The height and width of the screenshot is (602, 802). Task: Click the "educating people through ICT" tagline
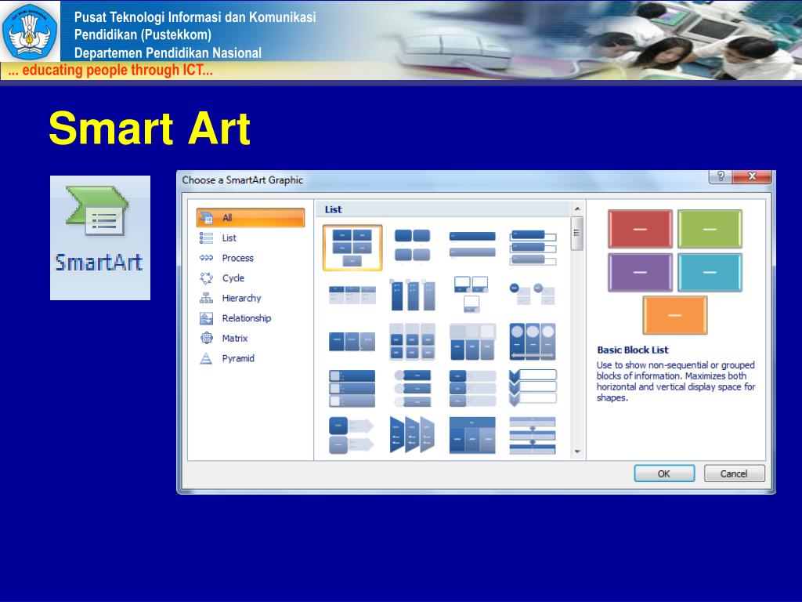[x=110, y=70]
